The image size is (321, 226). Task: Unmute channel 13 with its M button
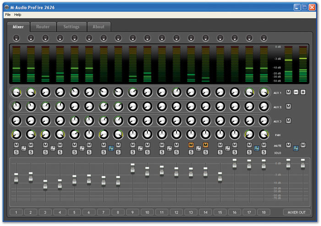pos(191,145)
